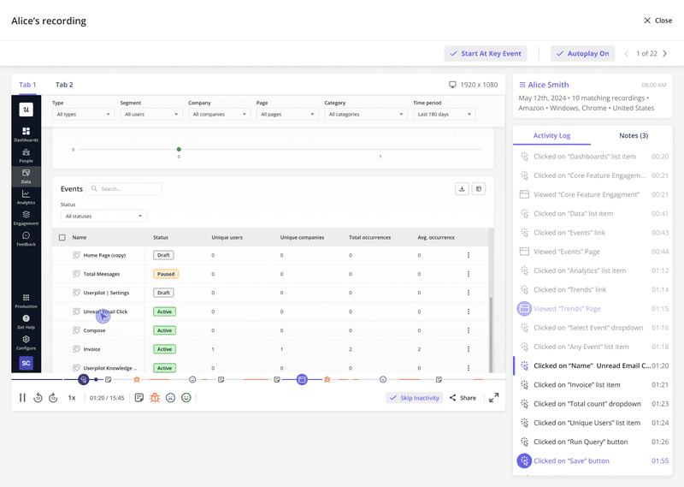
Task: Click the Start At Key Event button
Action: pos(485,53)
